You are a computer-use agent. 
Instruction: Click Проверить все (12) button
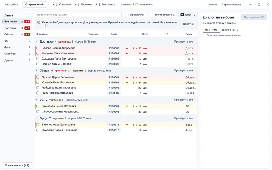pos(17,165)
